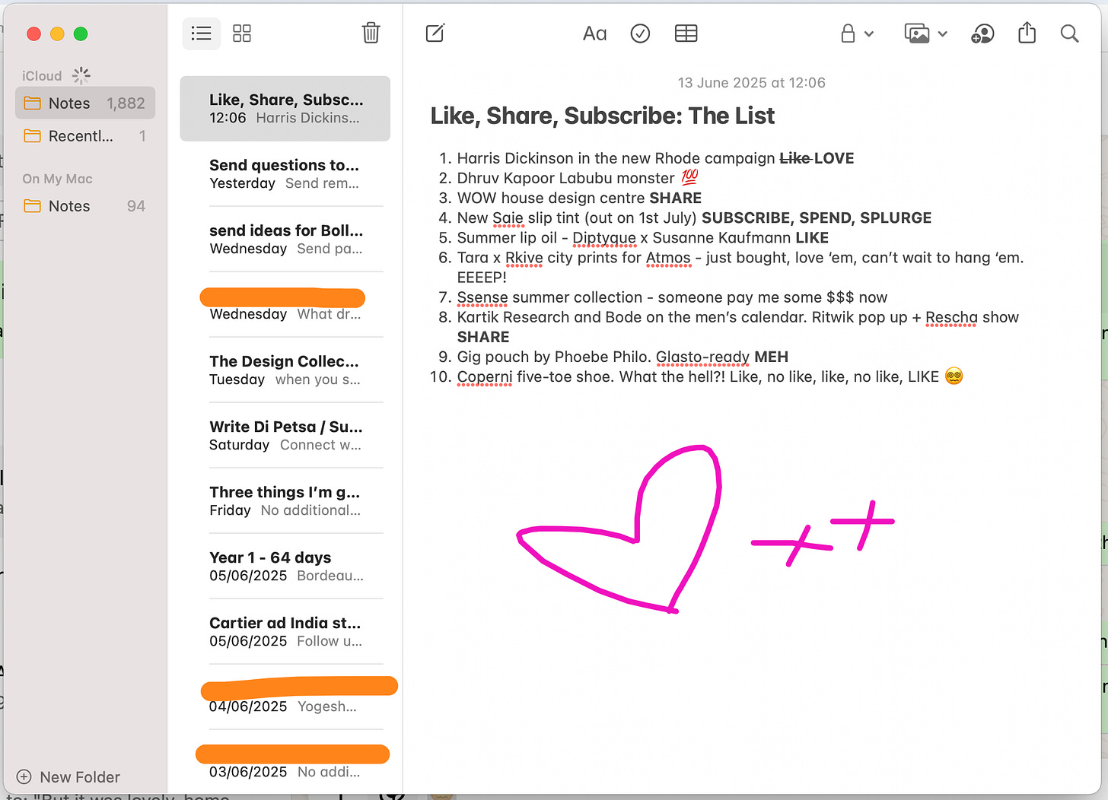
Task: Open the Cartier ad India st... note
Action: pos(285,632)
